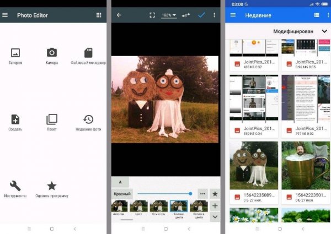Open the apps grid icon in Photo Editor

(99, 15)
